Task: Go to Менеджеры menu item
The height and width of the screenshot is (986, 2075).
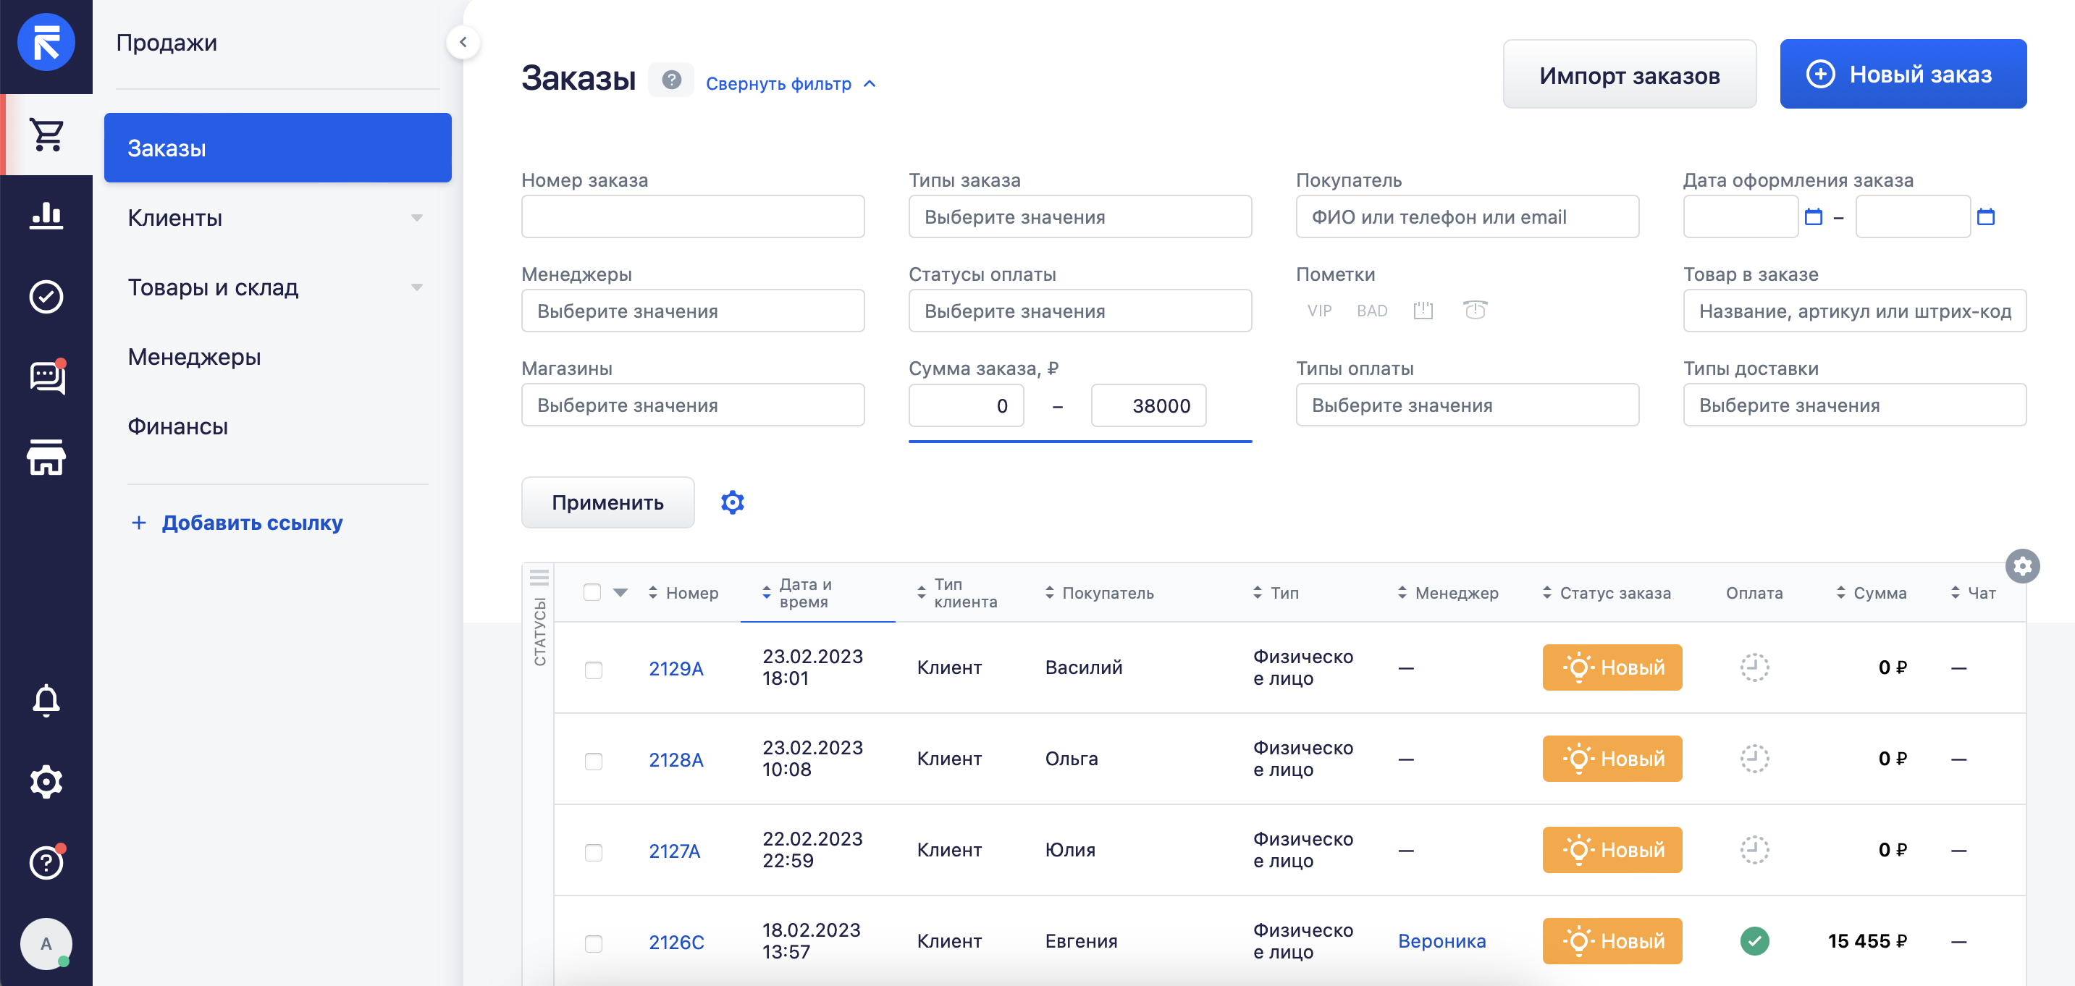Action: [x=194, y=357]
